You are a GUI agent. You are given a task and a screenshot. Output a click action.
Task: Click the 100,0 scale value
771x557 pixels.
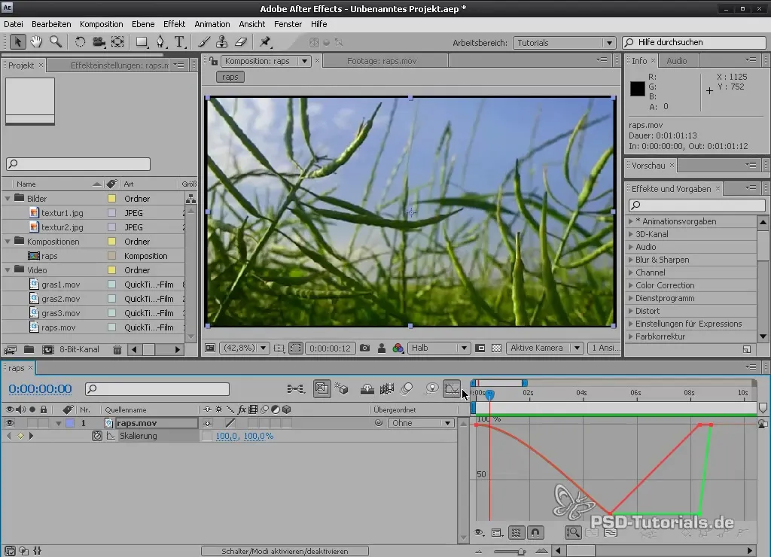coord(226,436)
